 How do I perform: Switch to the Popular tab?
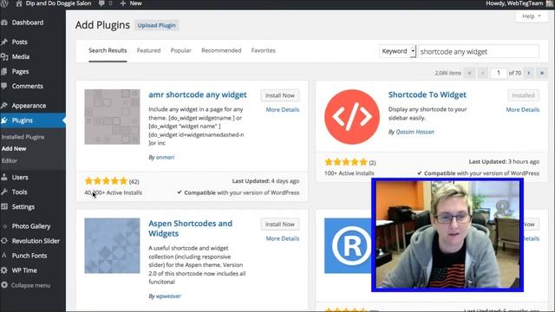181,50
